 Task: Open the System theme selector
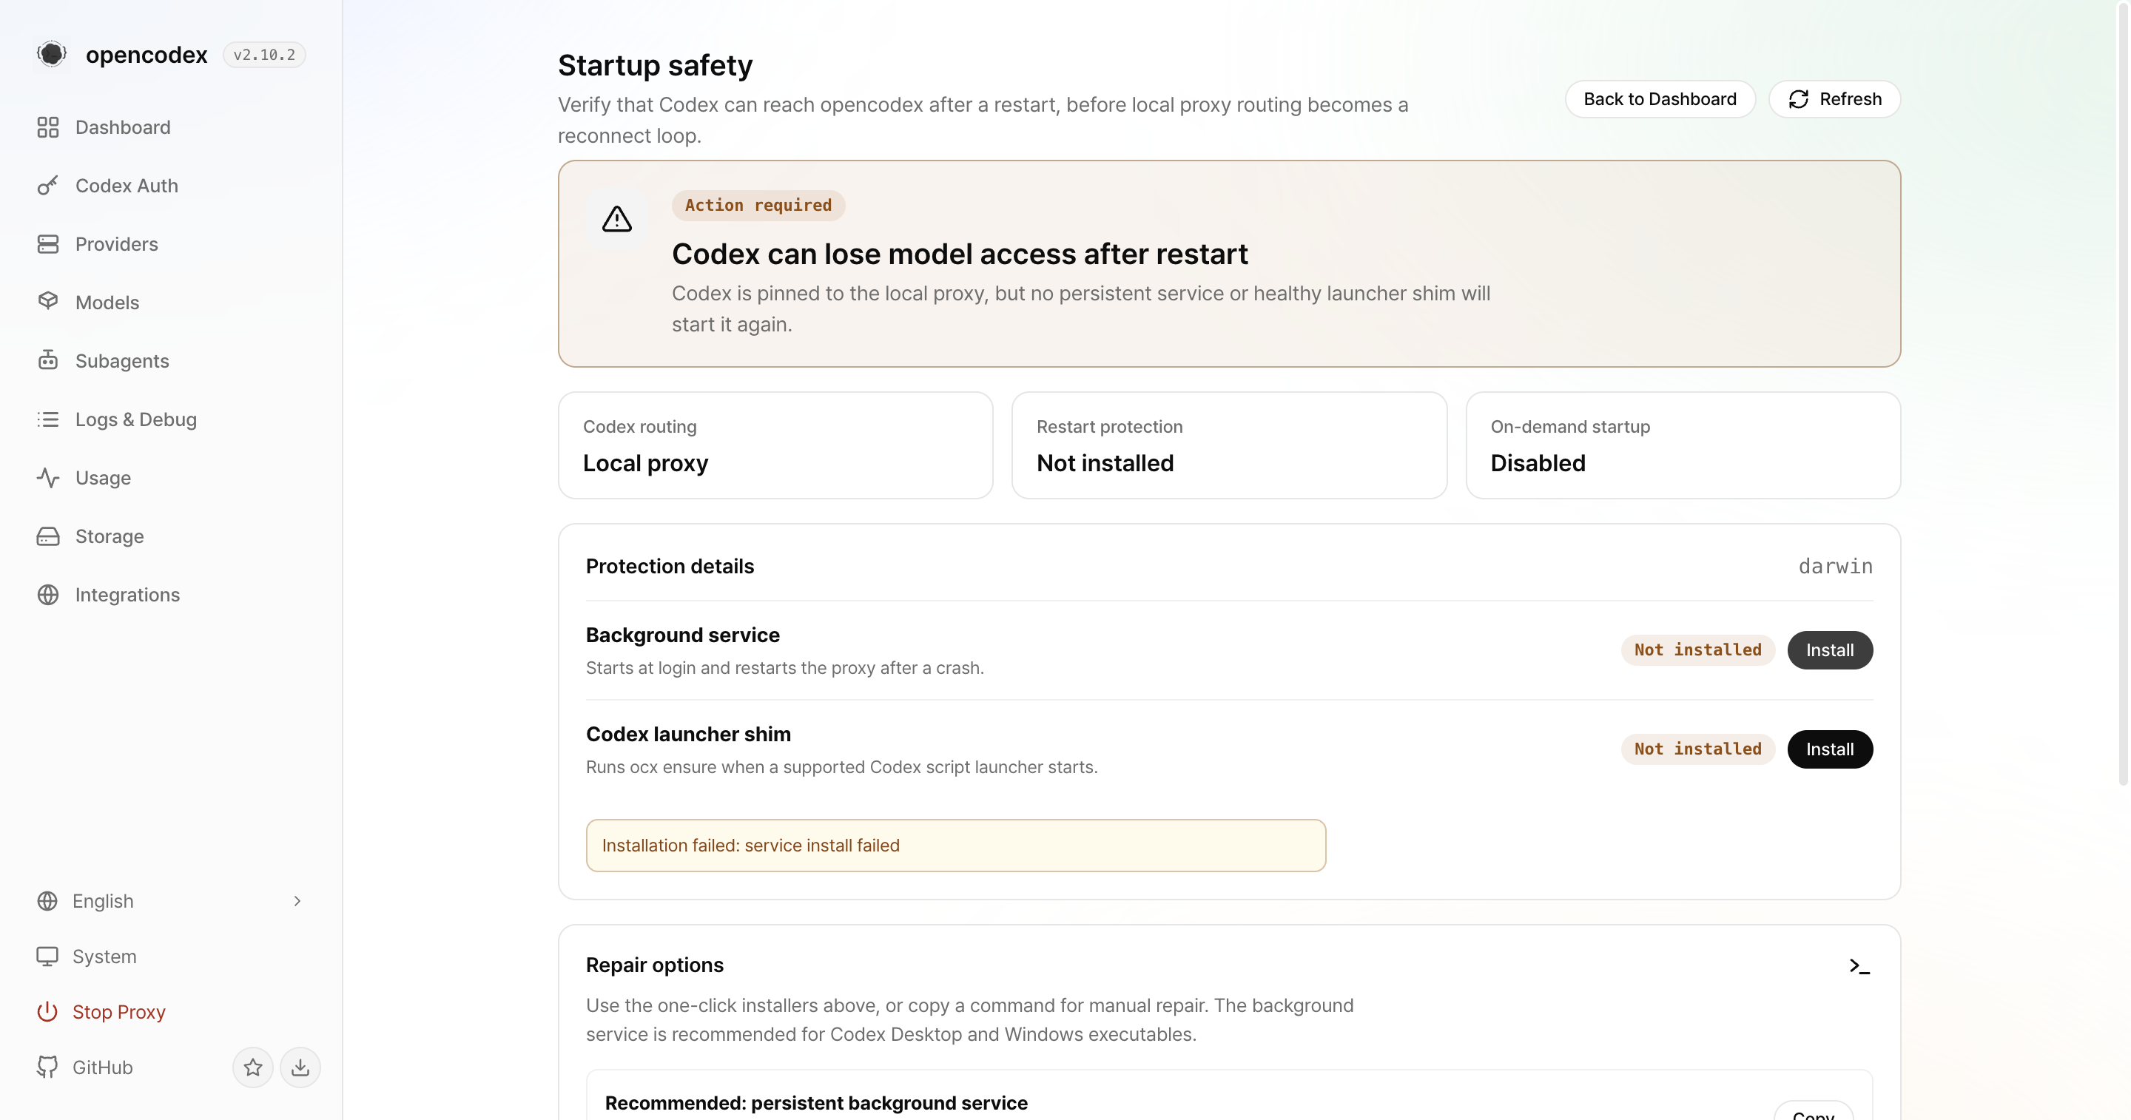click(x=170, y=957)
